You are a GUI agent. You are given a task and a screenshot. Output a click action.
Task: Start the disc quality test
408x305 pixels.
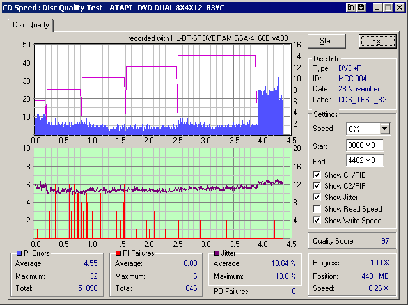pos(327,41)
